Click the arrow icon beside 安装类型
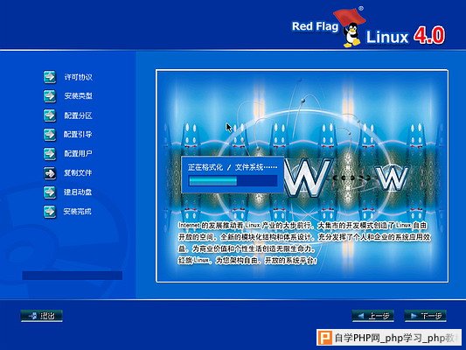This screenshot has width=466, height=350. click(x=50, y=96)
